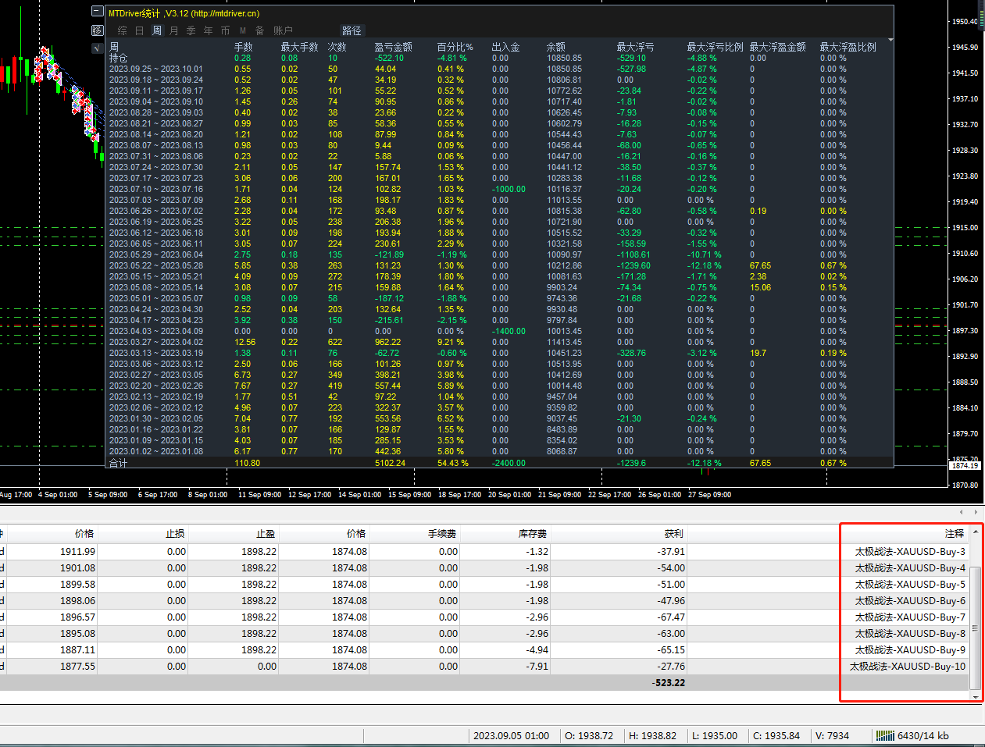The height and width of the screenshot is (747, 985).
Task: Toggle the √ checkmark button beside the table
Action: click(x=98, y=48)
